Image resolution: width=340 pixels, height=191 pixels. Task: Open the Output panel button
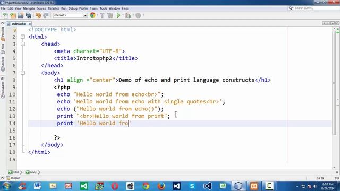(13, 178)
